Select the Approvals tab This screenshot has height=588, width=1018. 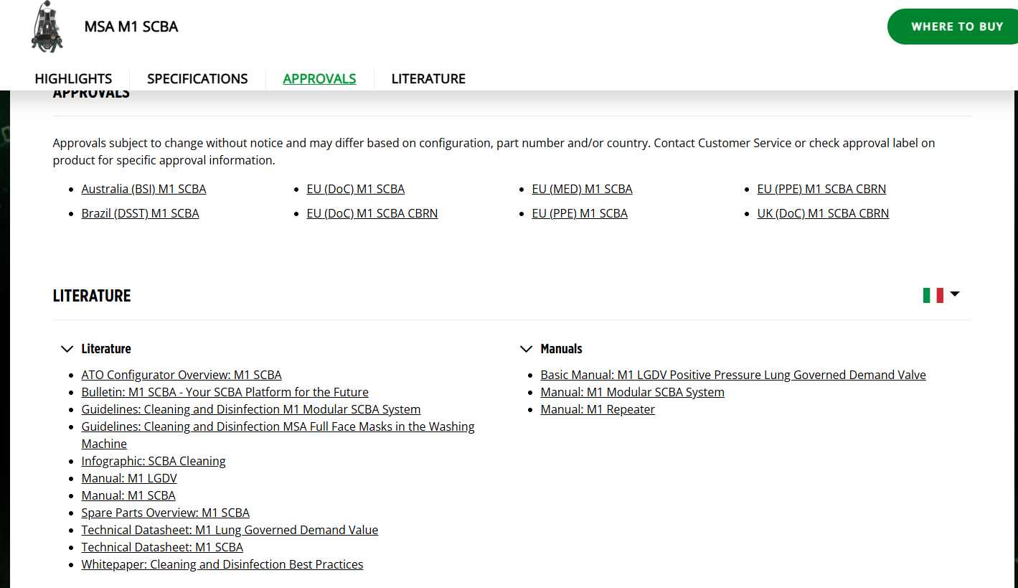point(319,79)
